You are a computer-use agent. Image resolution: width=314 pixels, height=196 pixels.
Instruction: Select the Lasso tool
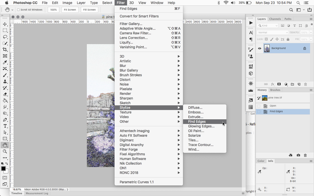point(5,37)
